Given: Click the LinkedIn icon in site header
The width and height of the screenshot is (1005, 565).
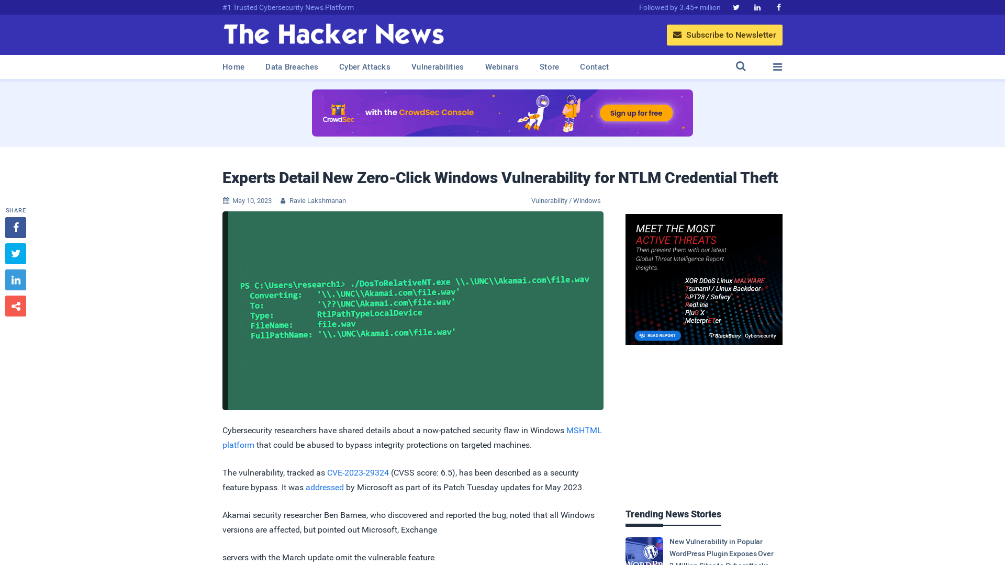Looking at the screenshot, I should [756, 7].
